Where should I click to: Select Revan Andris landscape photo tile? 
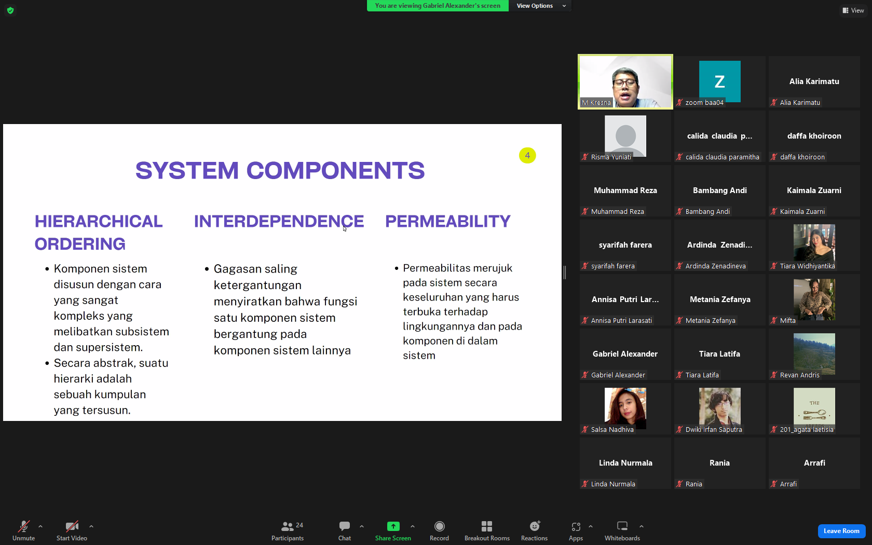814,355
